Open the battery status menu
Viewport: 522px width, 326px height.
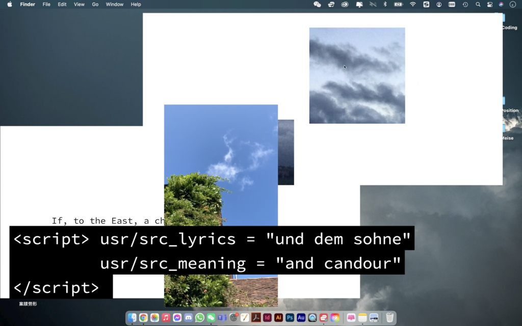coord(399,4)
